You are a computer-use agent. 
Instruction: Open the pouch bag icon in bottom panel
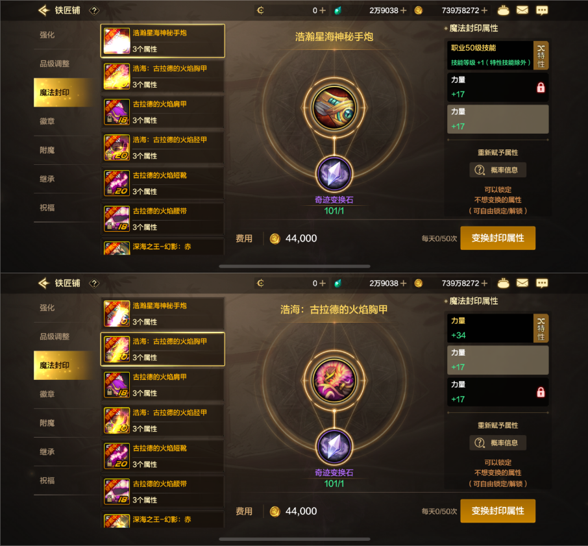click(503, 283)
